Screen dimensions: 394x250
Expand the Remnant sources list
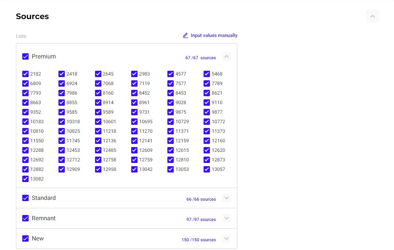click(x=227, y=218)
